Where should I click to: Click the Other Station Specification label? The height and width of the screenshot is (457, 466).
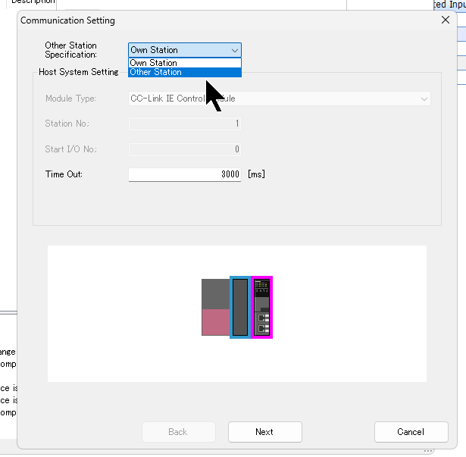70,50
